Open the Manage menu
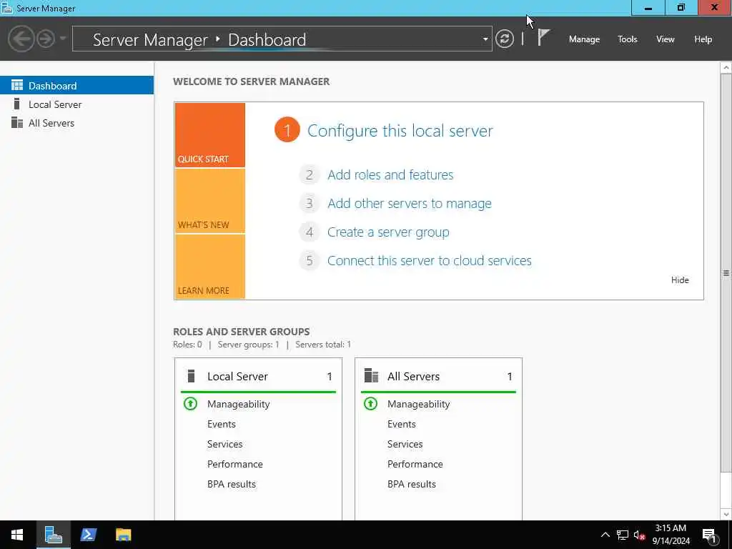This screenshot has width=732, height=549. click(584, 39)
